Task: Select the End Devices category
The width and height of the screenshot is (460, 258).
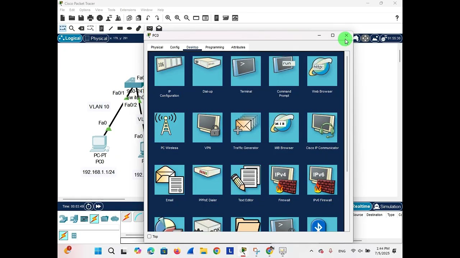Action: [x=74, y=219]
